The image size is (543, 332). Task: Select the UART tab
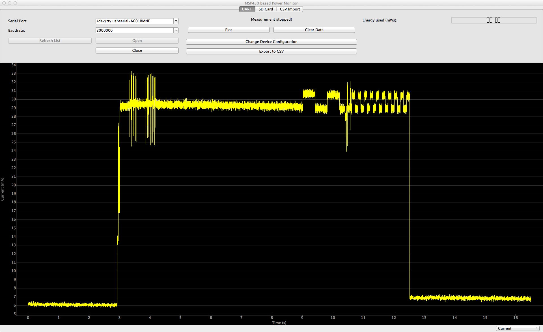tap(247, 9)
